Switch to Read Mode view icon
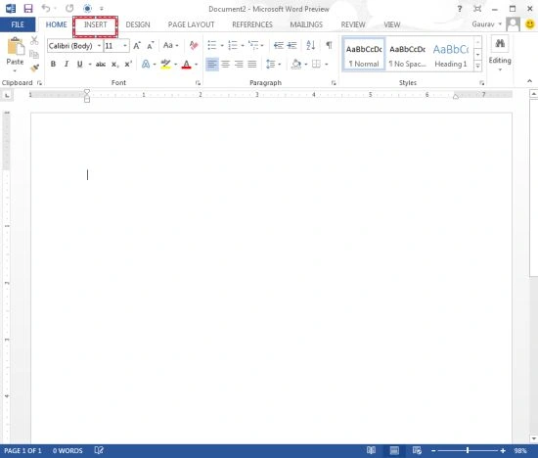538x458 pixels. 371,450
